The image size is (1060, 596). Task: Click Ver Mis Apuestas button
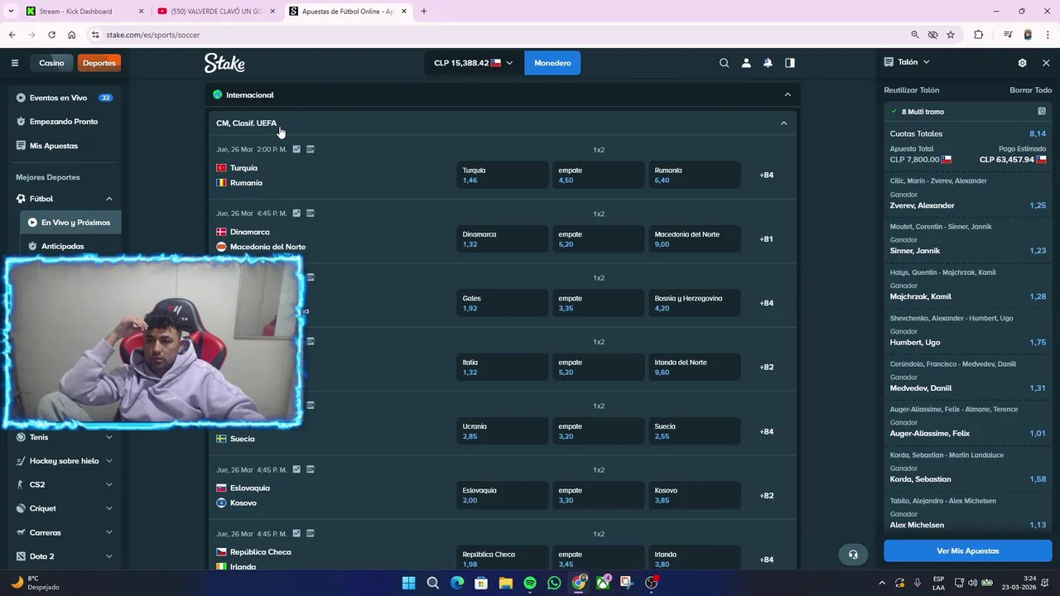point(967,550)
